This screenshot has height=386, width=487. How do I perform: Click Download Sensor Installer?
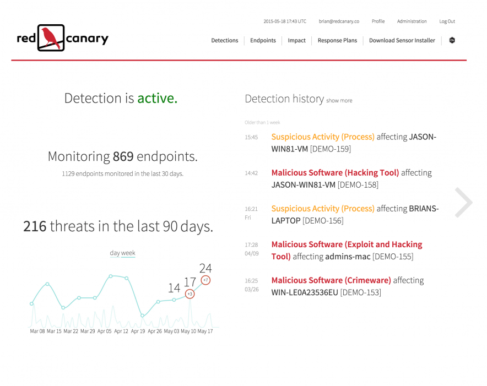(402, 40)
